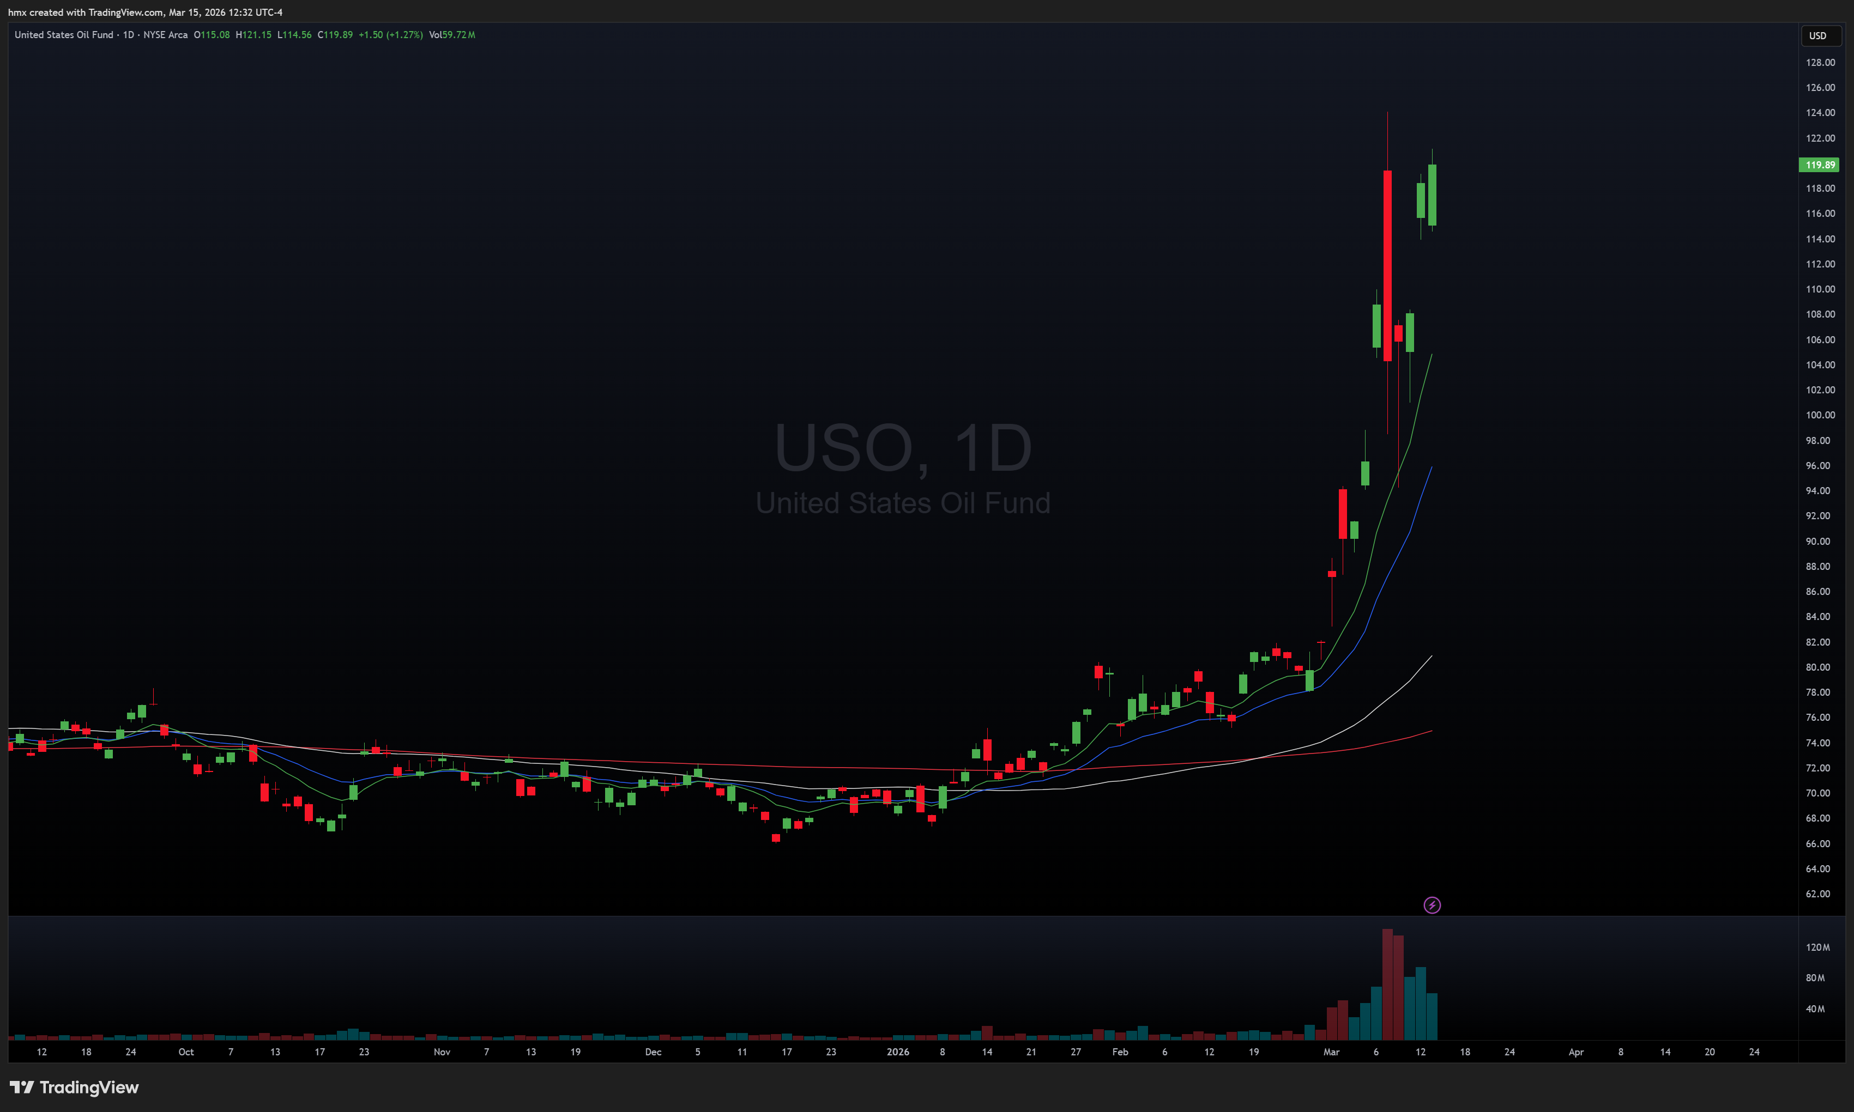Click the last green candle on chart

1432,195
